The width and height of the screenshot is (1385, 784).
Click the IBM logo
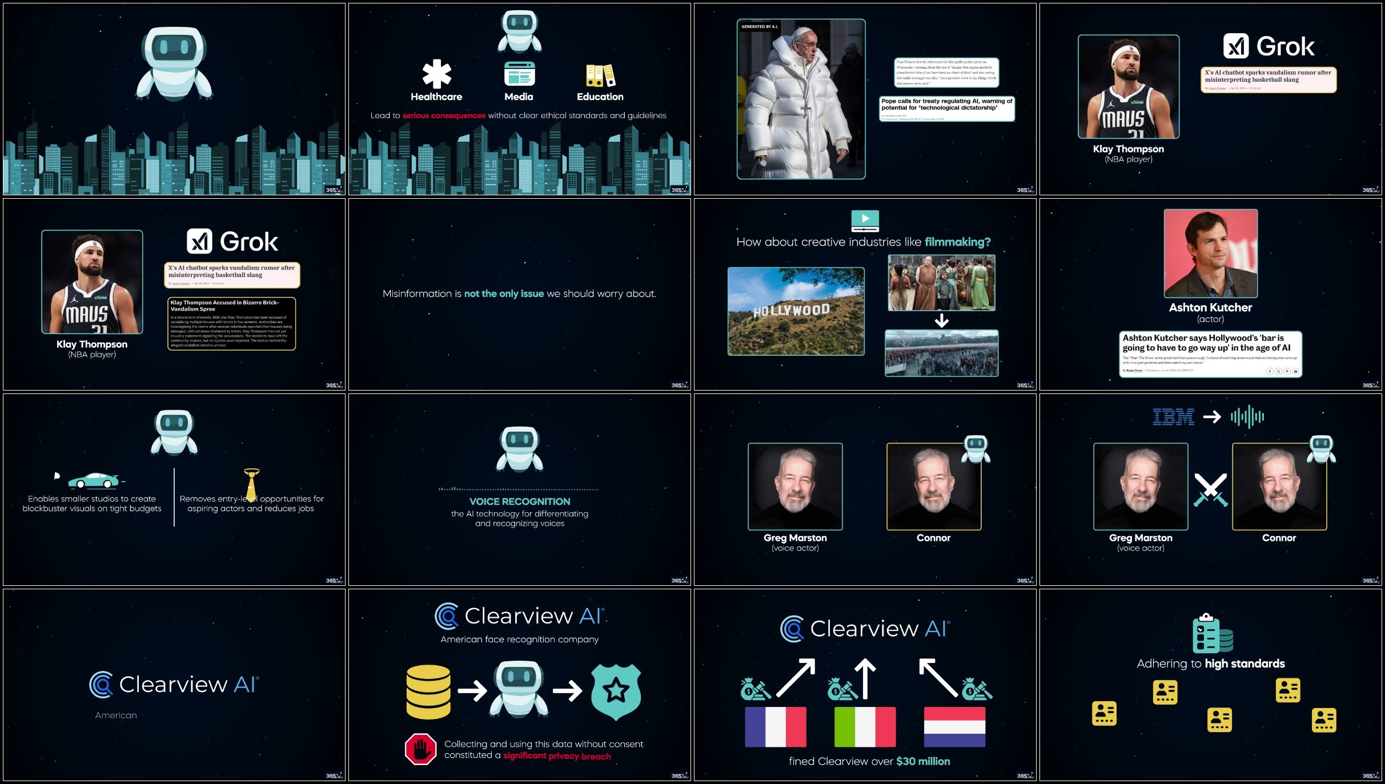tap(1173, 417)
